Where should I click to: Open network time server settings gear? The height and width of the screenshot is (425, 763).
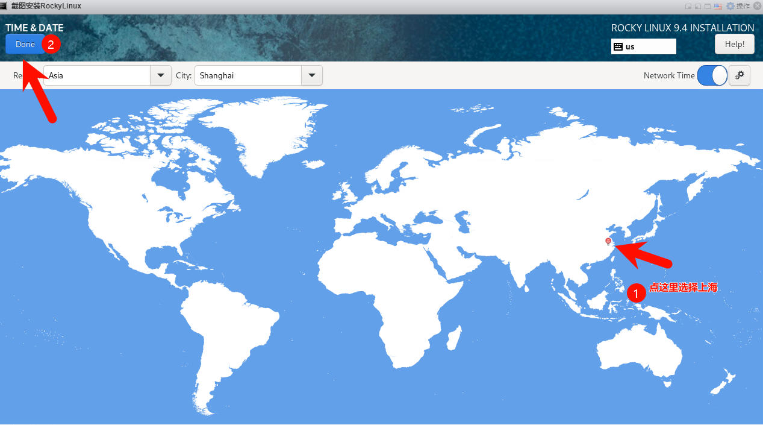pyautogui.click(x=740, y=75)
